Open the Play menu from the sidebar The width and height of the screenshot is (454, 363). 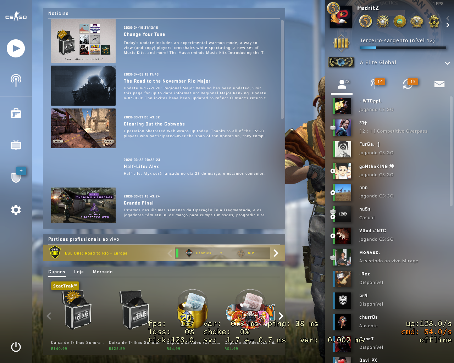pyautogui.click(x=16, y=49)
